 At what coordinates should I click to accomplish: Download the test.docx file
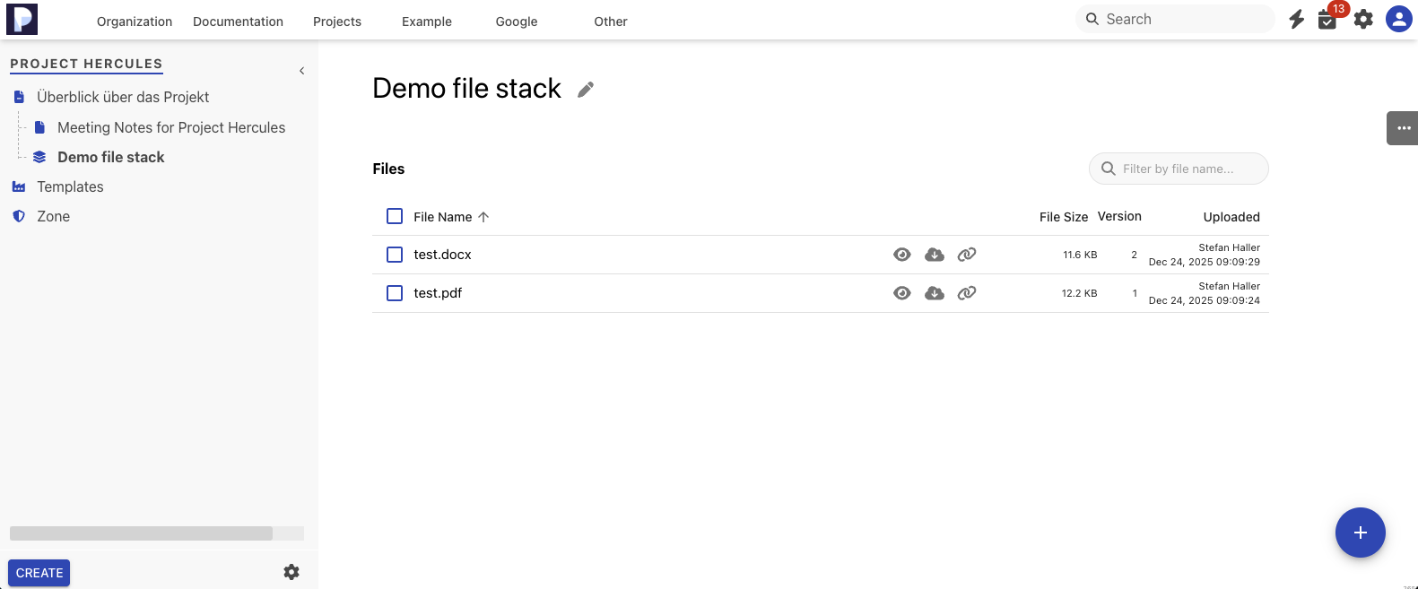(x=935, y=255)
